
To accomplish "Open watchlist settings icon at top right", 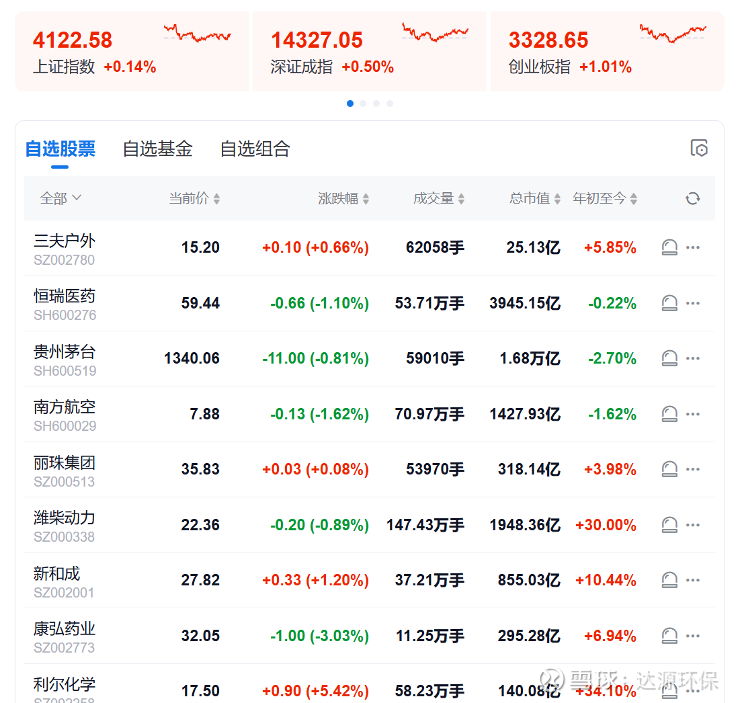I will [x=699, y=148].
